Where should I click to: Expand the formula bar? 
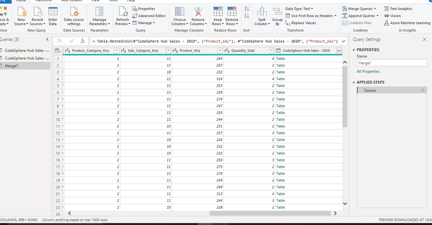tap(343, 41)
